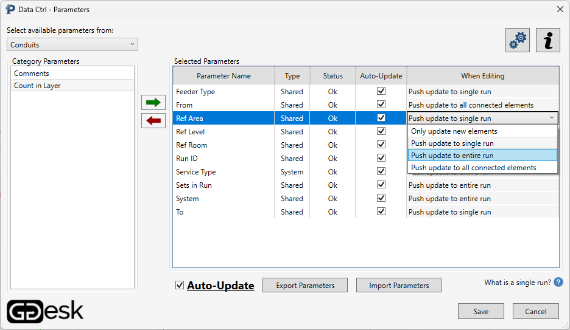Click the blue help question mark icon

pyautogui.click(x=558, y=283)
